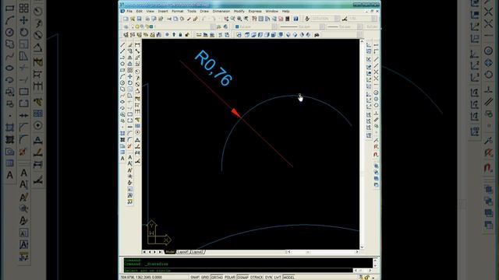This screenshot has width=499, height=280.
Task: Toggle ORTHO mode
Action: [217, 277]
